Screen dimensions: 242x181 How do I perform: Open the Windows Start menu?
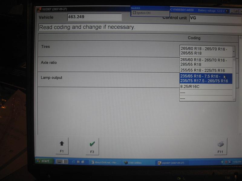(x=44, y=161)
